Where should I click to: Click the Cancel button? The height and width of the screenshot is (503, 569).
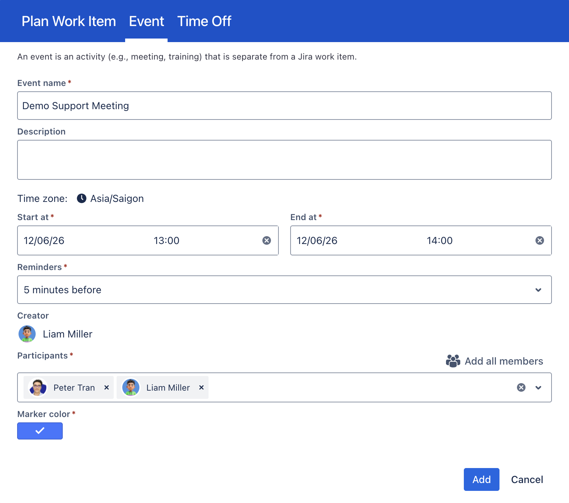(x=527, y=479)
